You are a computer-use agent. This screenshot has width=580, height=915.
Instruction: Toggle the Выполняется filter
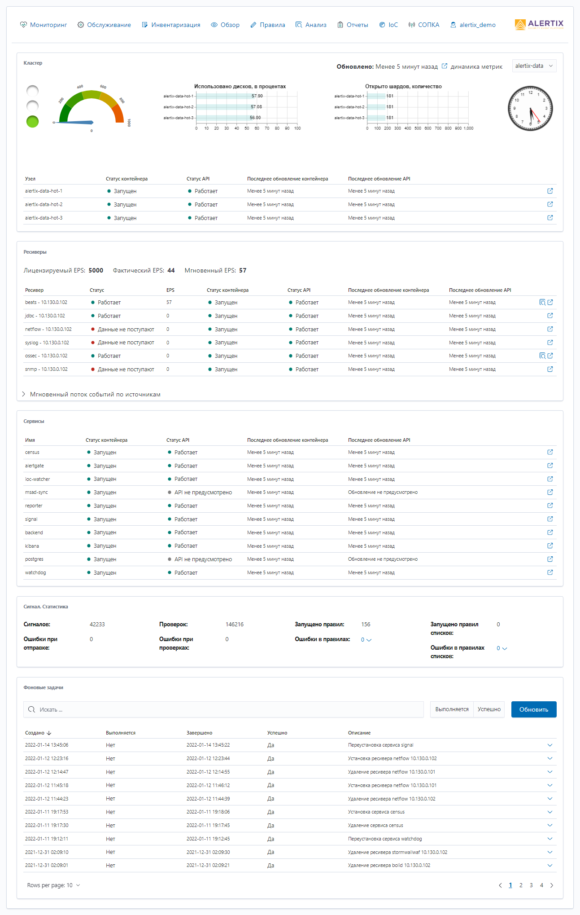[452, 709]
